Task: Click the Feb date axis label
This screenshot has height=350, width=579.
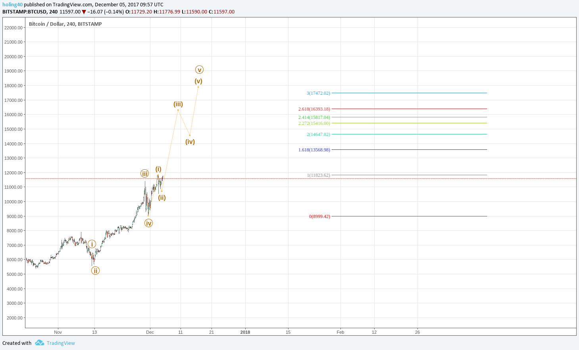Action: (x=340, y=332)
